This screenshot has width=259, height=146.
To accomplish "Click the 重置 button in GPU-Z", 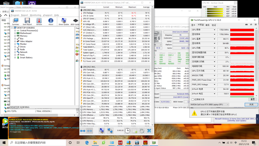I will point(252,99).
